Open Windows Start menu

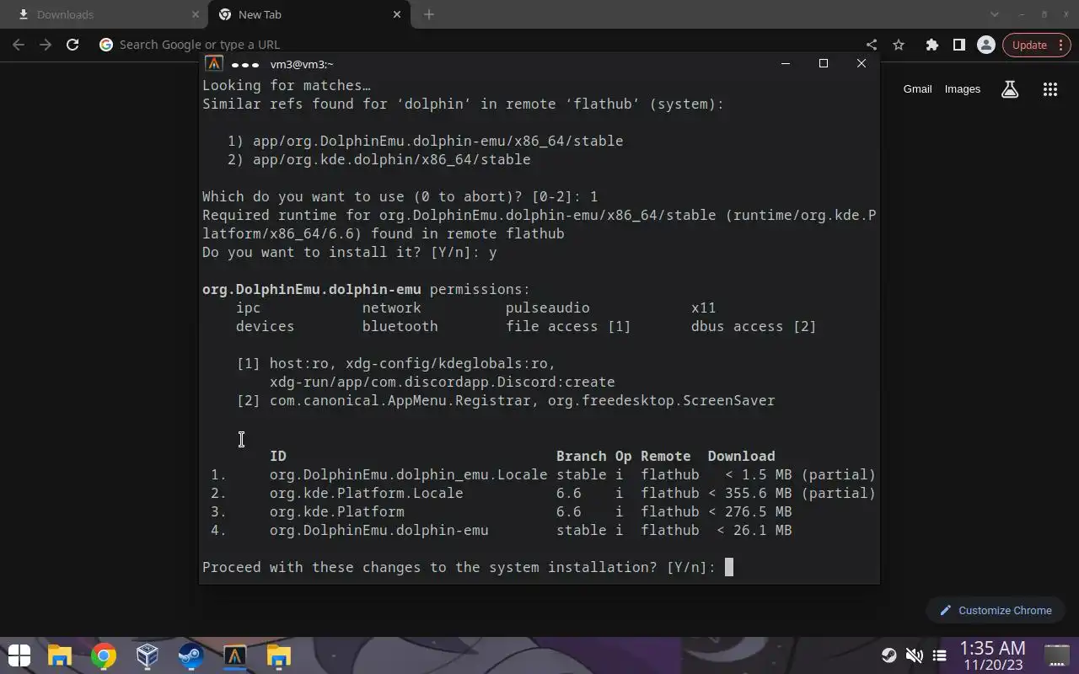pos(19,655)
